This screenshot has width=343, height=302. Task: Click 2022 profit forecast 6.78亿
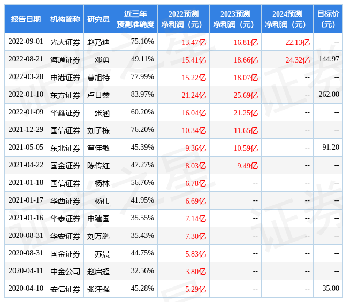click(x=195, y=183)
